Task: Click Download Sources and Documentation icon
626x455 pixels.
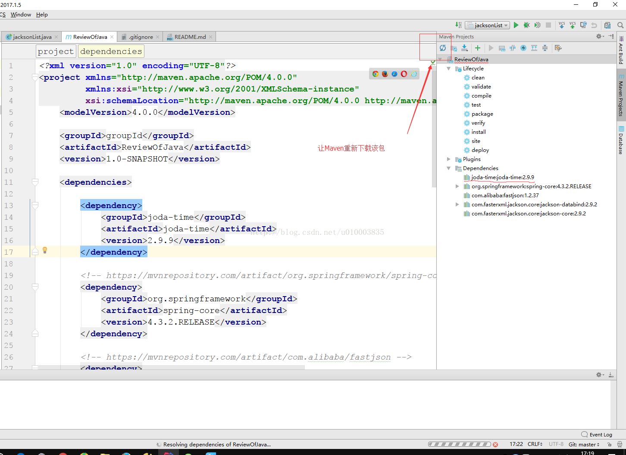Action: (x=464, y=48)
